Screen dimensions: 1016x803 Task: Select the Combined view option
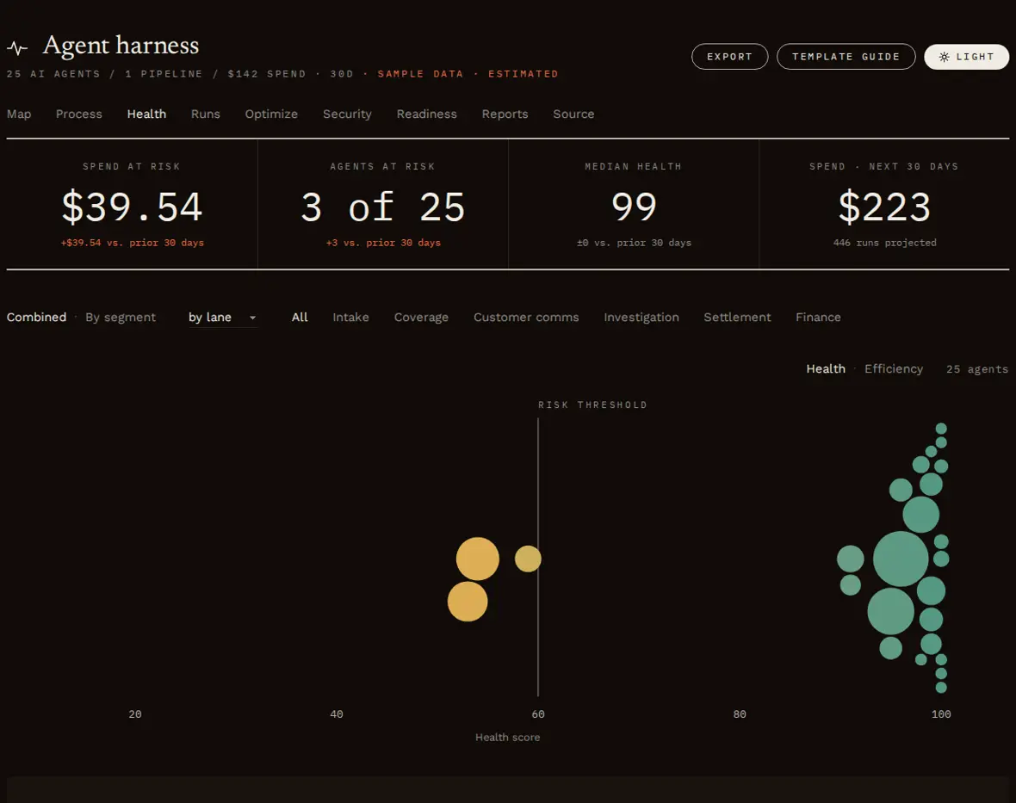coord(36,318)
